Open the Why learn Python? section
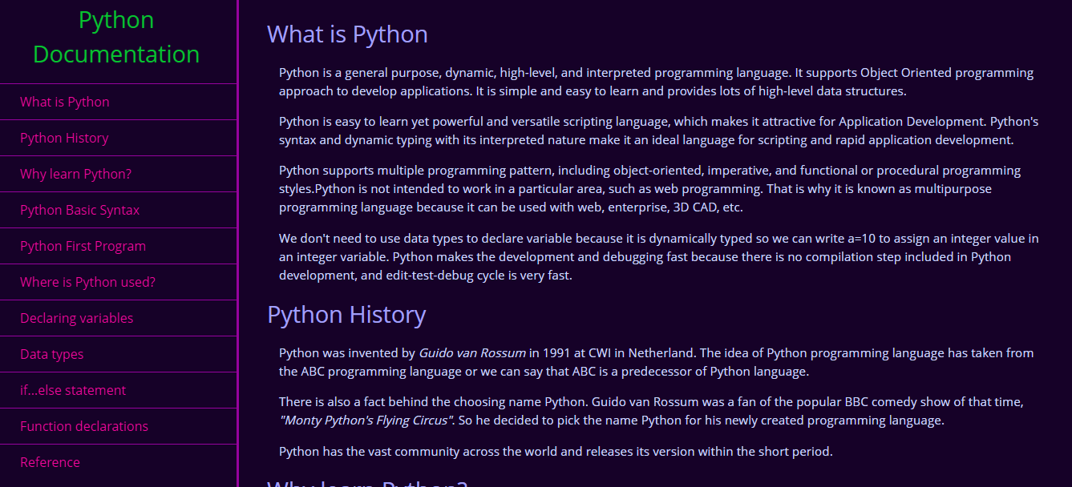This screenshot has height=487, width=1072. coord(75,174)
